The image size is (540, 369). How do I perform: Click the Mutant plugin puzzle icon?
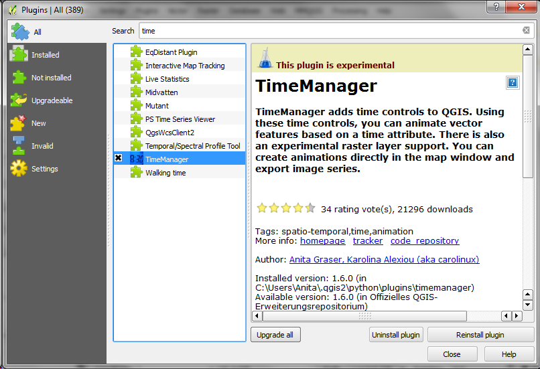(137, 106)
